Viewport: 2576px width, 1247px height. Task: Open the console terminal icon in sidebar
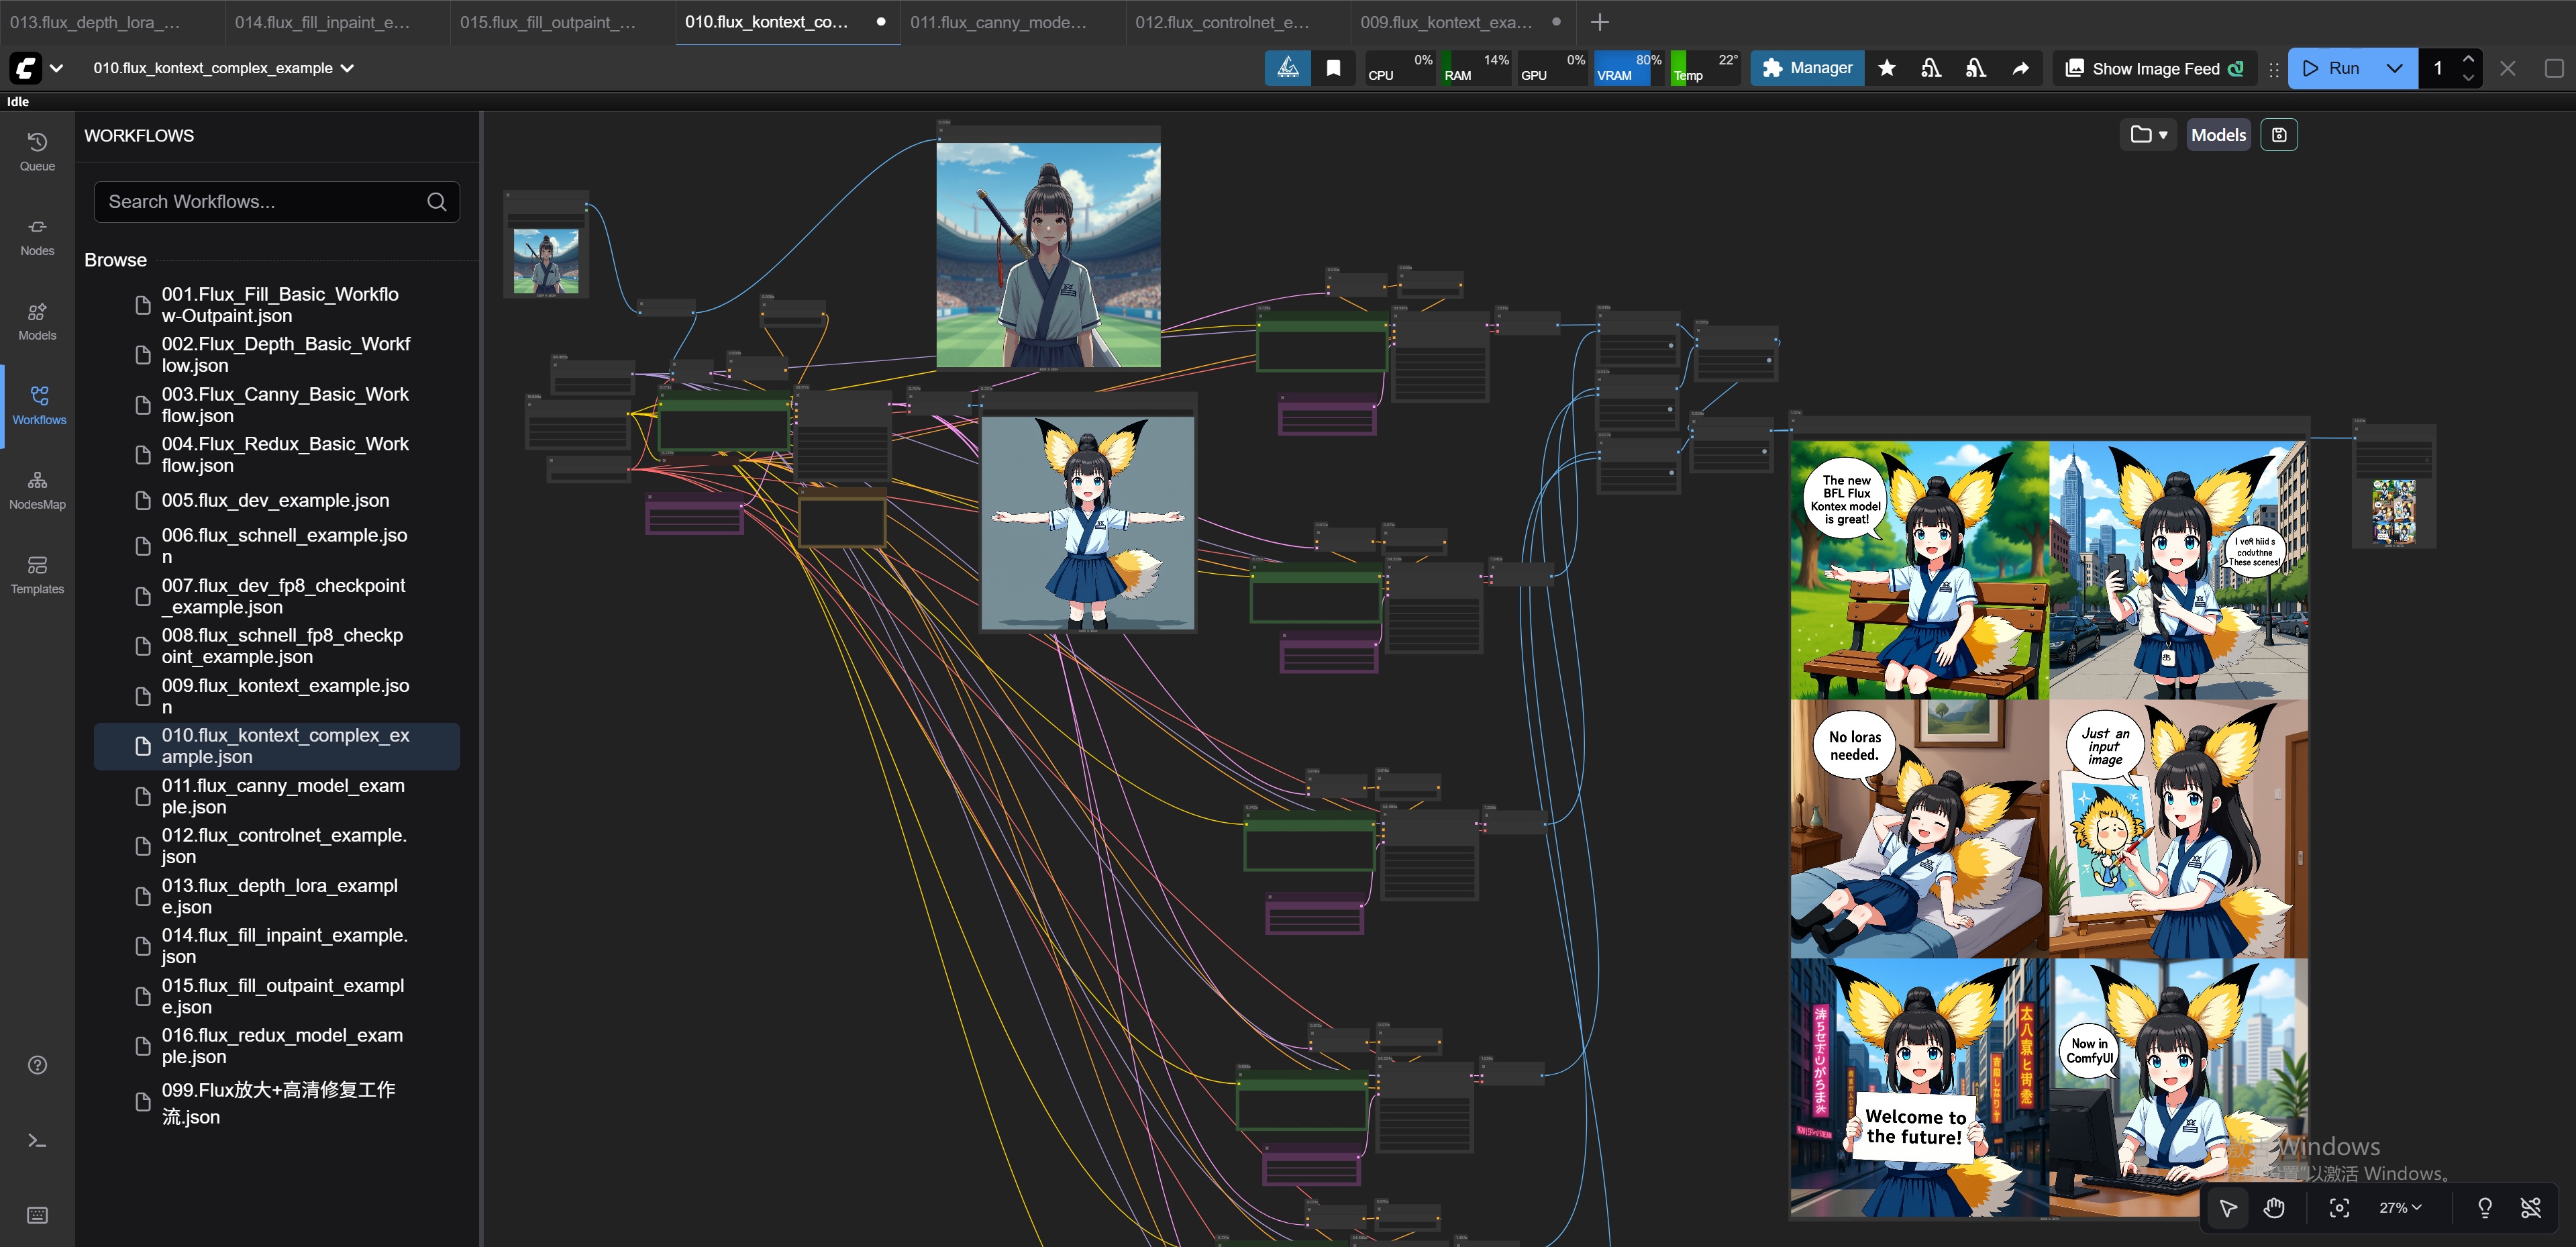37,1141
